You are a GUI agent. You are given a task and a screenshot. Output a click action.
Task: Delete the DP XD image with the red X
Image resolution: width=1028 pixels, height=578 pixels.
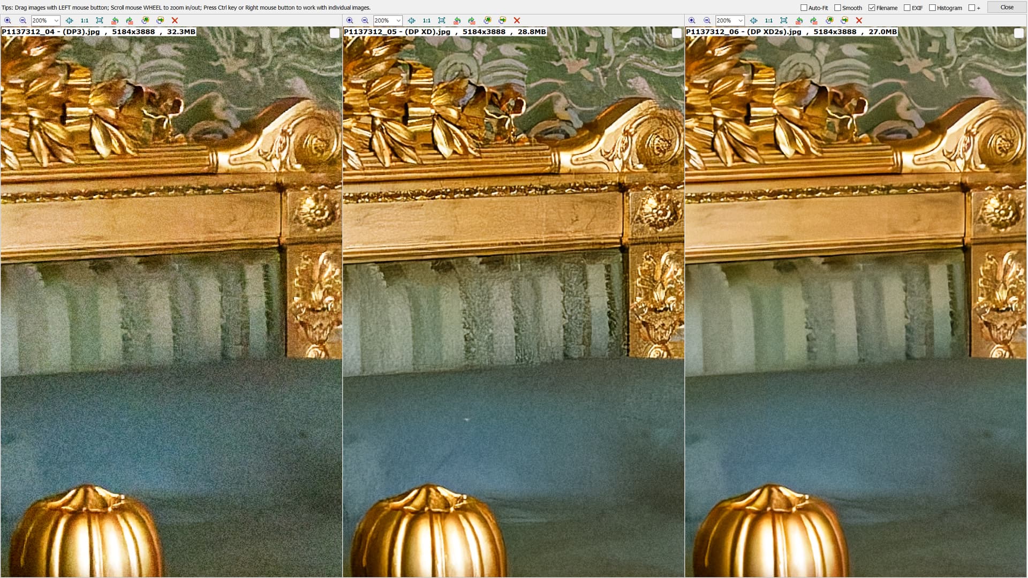517,20
